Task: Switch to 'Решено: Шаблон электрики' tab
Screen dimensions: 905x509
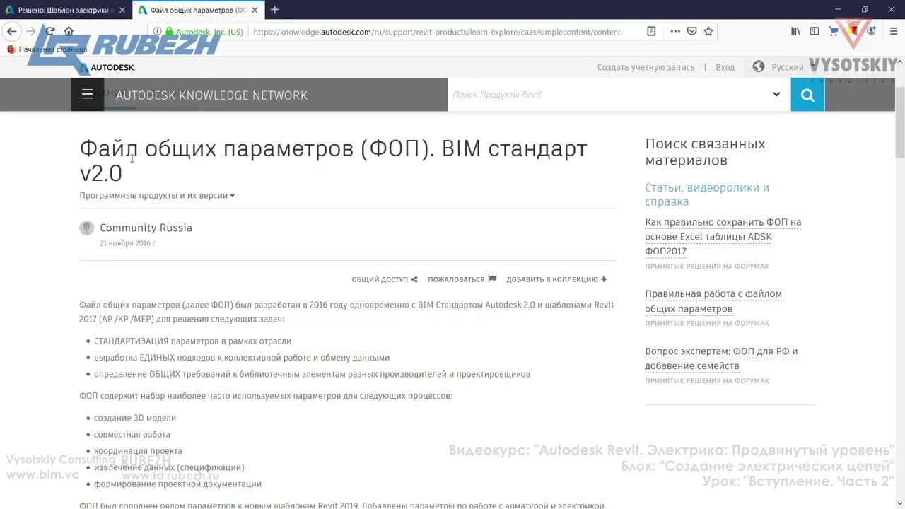Action: coord(65,10)
